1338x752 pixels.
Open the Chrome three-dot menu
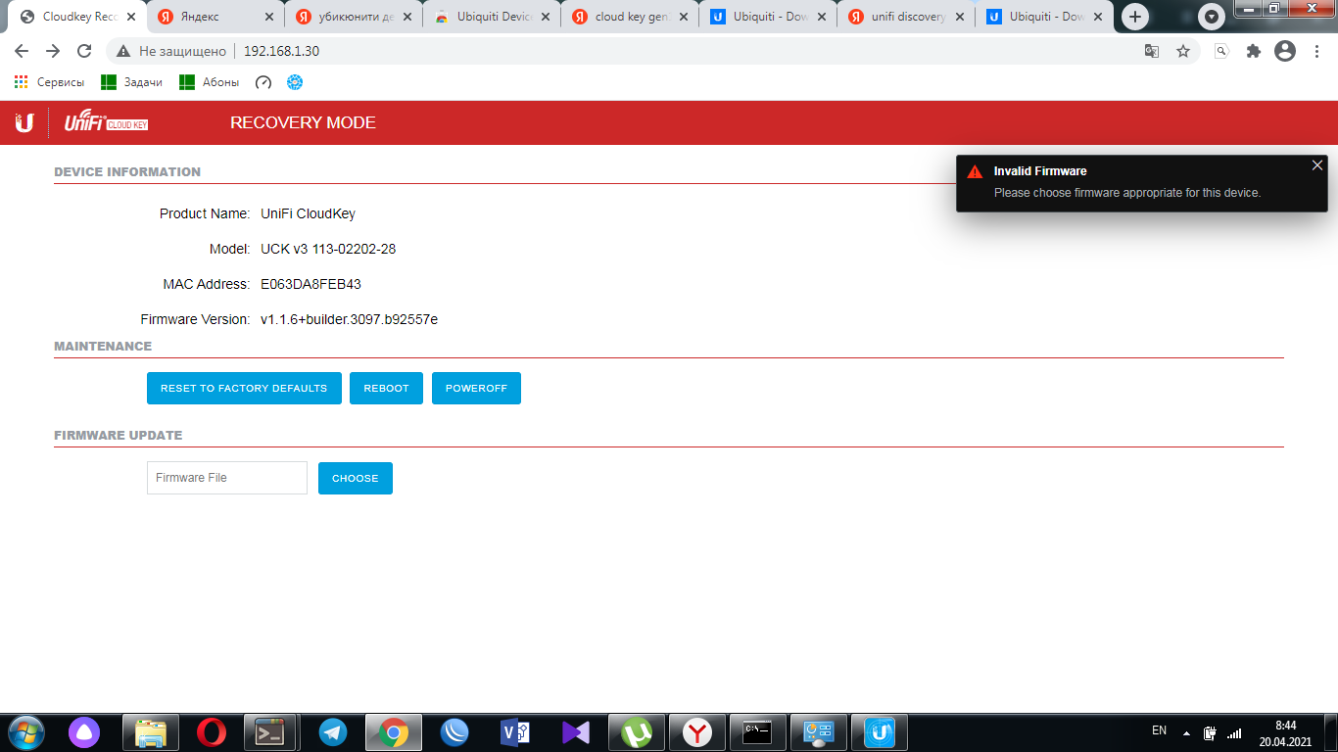[x=1315, y=51]
